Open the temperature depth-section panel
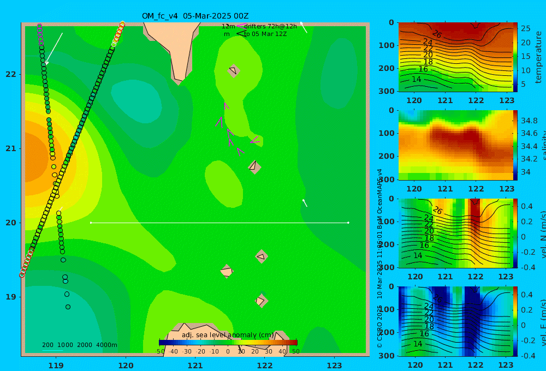 tap(455, 57)
